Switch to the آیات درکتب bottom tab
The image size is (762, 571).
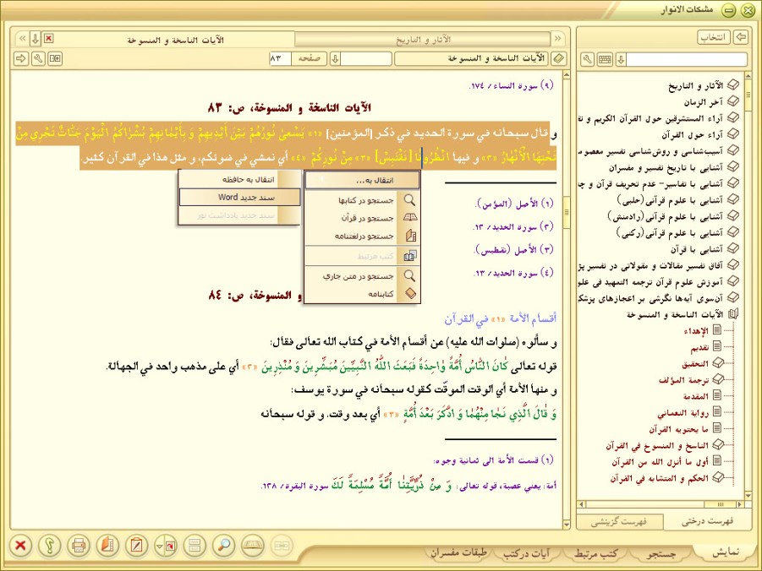(526, 553)
